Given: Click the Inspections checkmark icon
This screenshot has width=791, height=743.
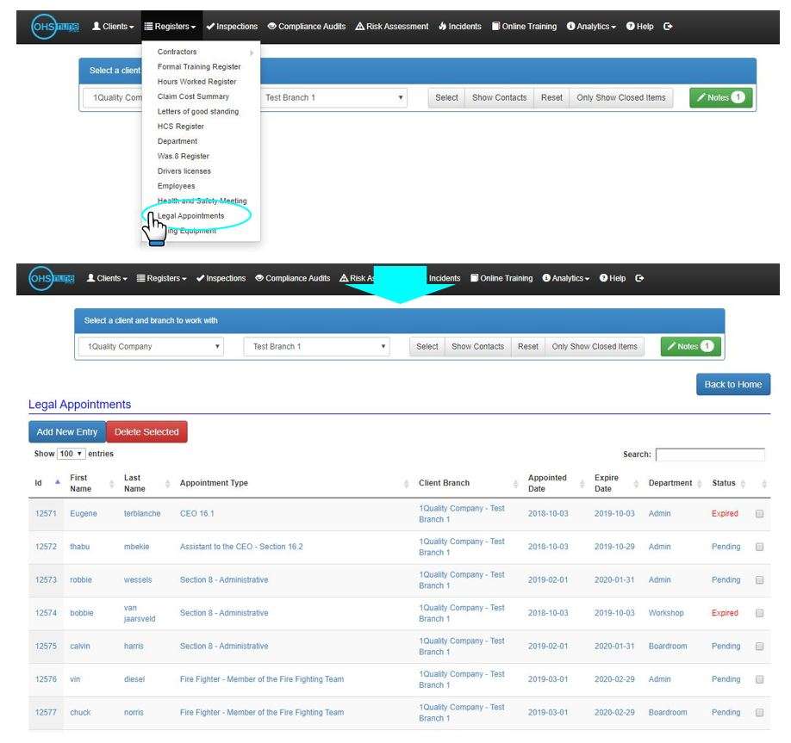Looking at the screenshot, I should (x=209, y=26).
